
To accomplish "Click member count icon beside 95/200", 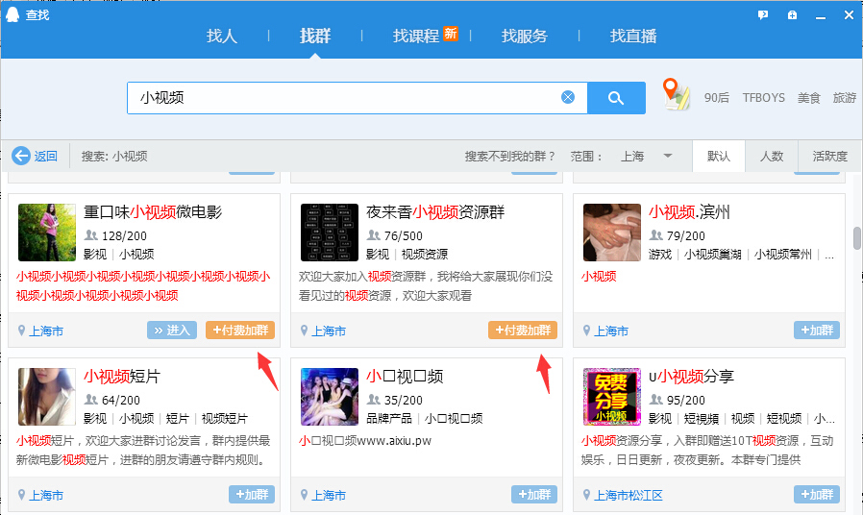I will click(656, 400).
